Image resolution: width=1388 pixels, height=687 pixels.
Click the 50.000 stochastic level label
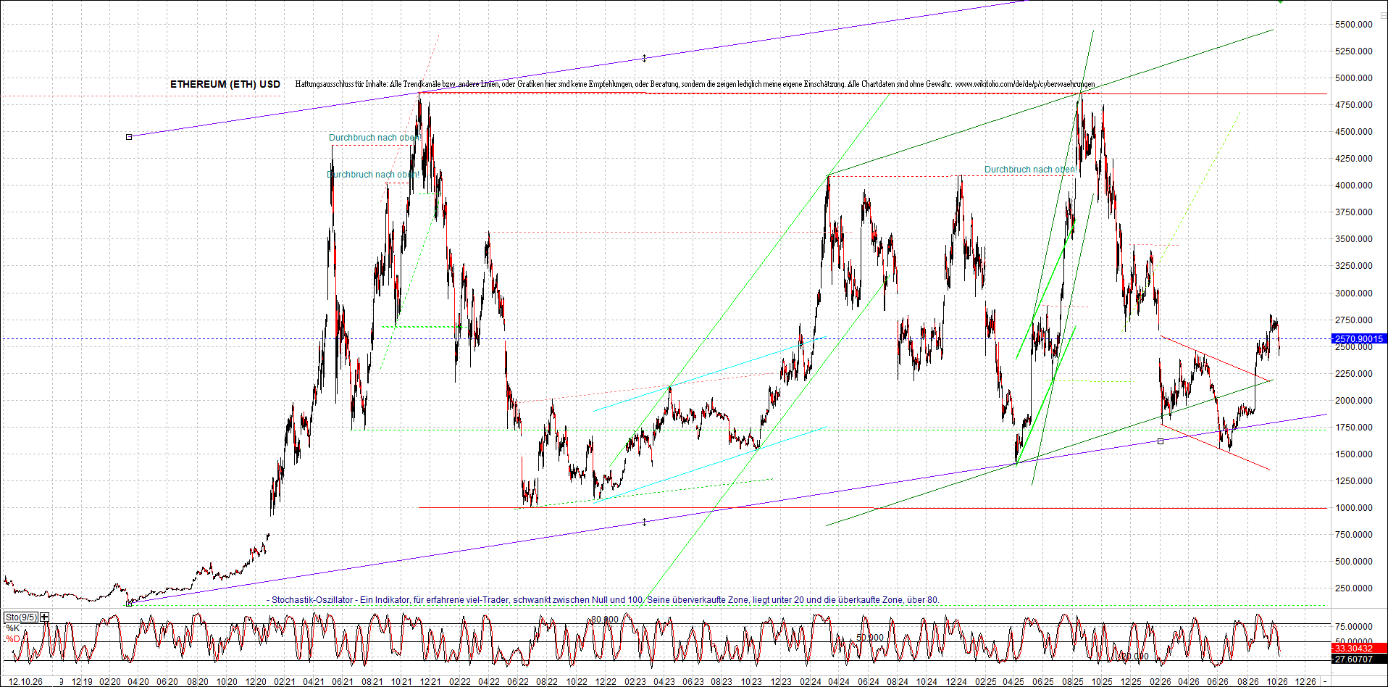coord(870,638)
